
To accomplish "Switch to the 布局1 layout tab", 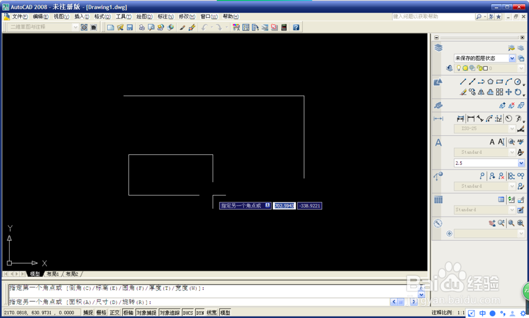I will pyautogui.click(x=52, y=274).
